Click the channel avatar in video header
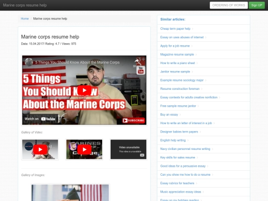The width and height of the screenshot is (268, 201). tap(29, 62)
